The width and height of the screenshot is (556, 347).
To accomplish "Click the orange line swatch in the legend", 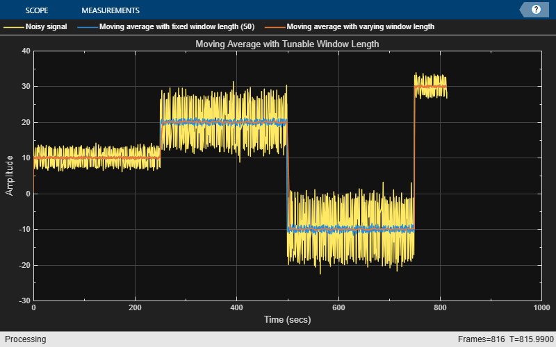I will [x=274, y=27].
